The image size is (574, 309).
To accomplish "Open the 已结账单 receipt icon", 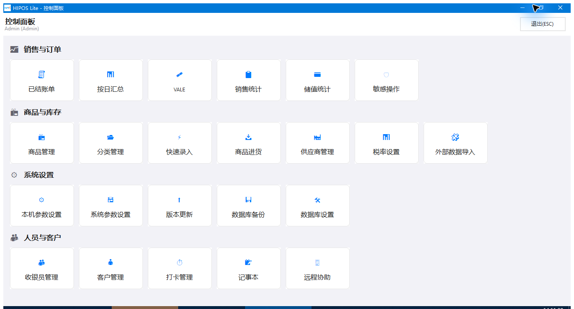I will tap(42, 75).
